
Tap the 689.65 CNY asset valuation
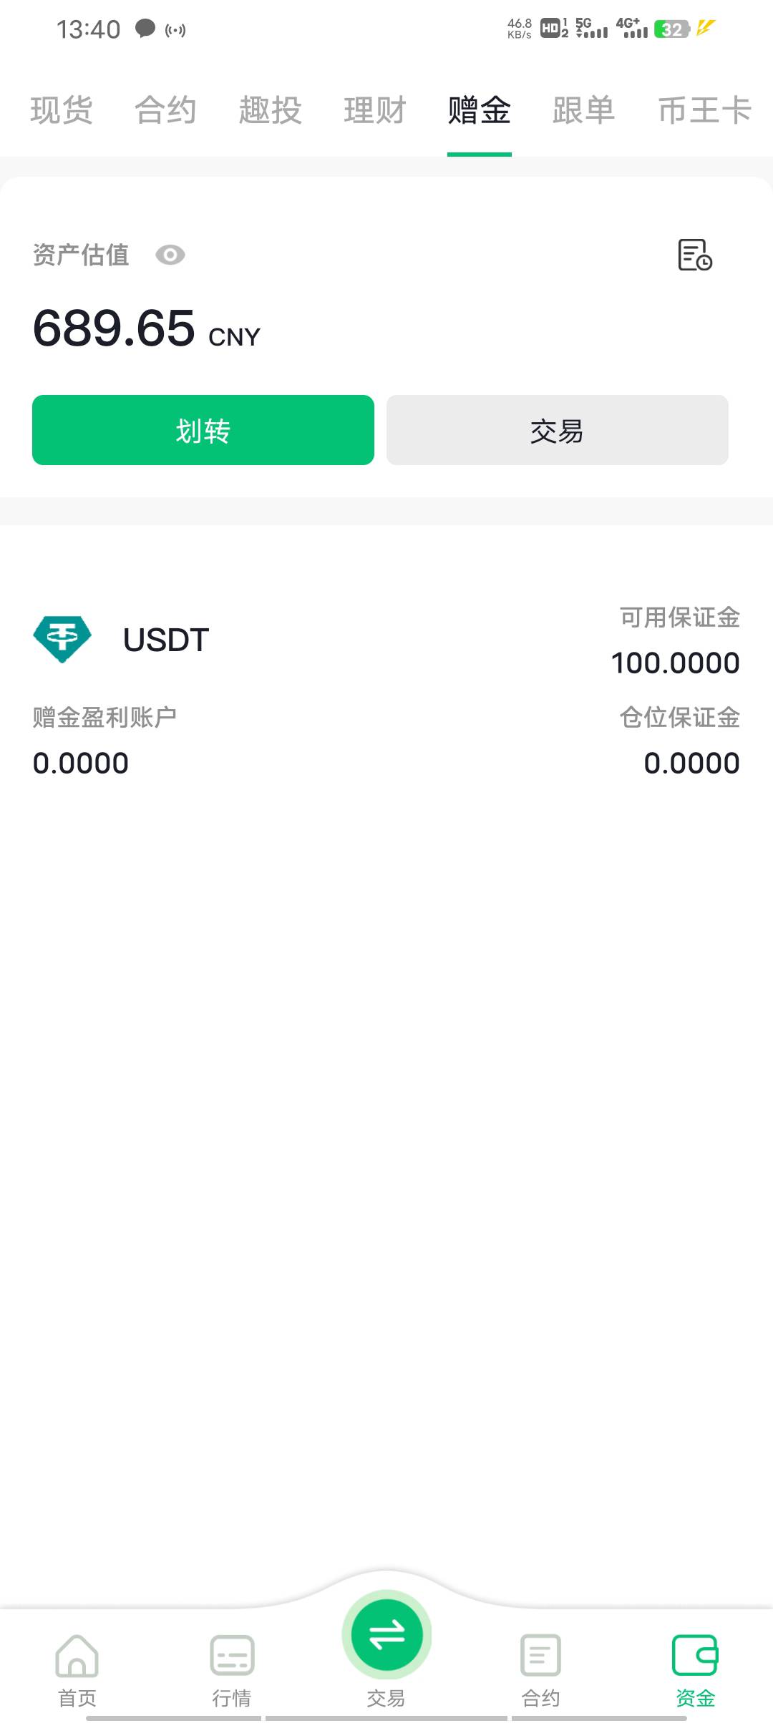(x=147, y=329)
